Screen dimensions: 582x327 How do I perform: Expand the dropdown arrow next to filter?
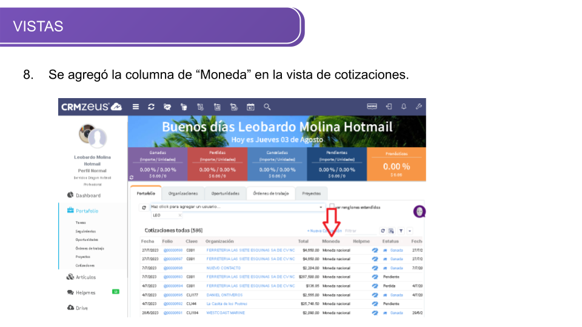(x=410, y=231)
